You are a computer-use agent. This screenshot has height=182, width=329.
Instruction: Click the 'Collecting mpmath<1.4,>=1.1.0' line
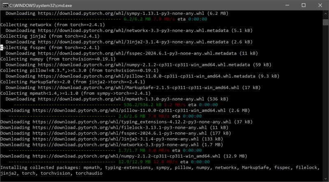pos(76,93)
